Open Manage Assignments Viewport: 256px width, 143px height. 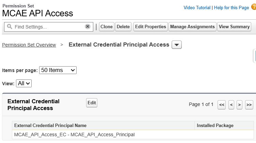click(192, 26)
